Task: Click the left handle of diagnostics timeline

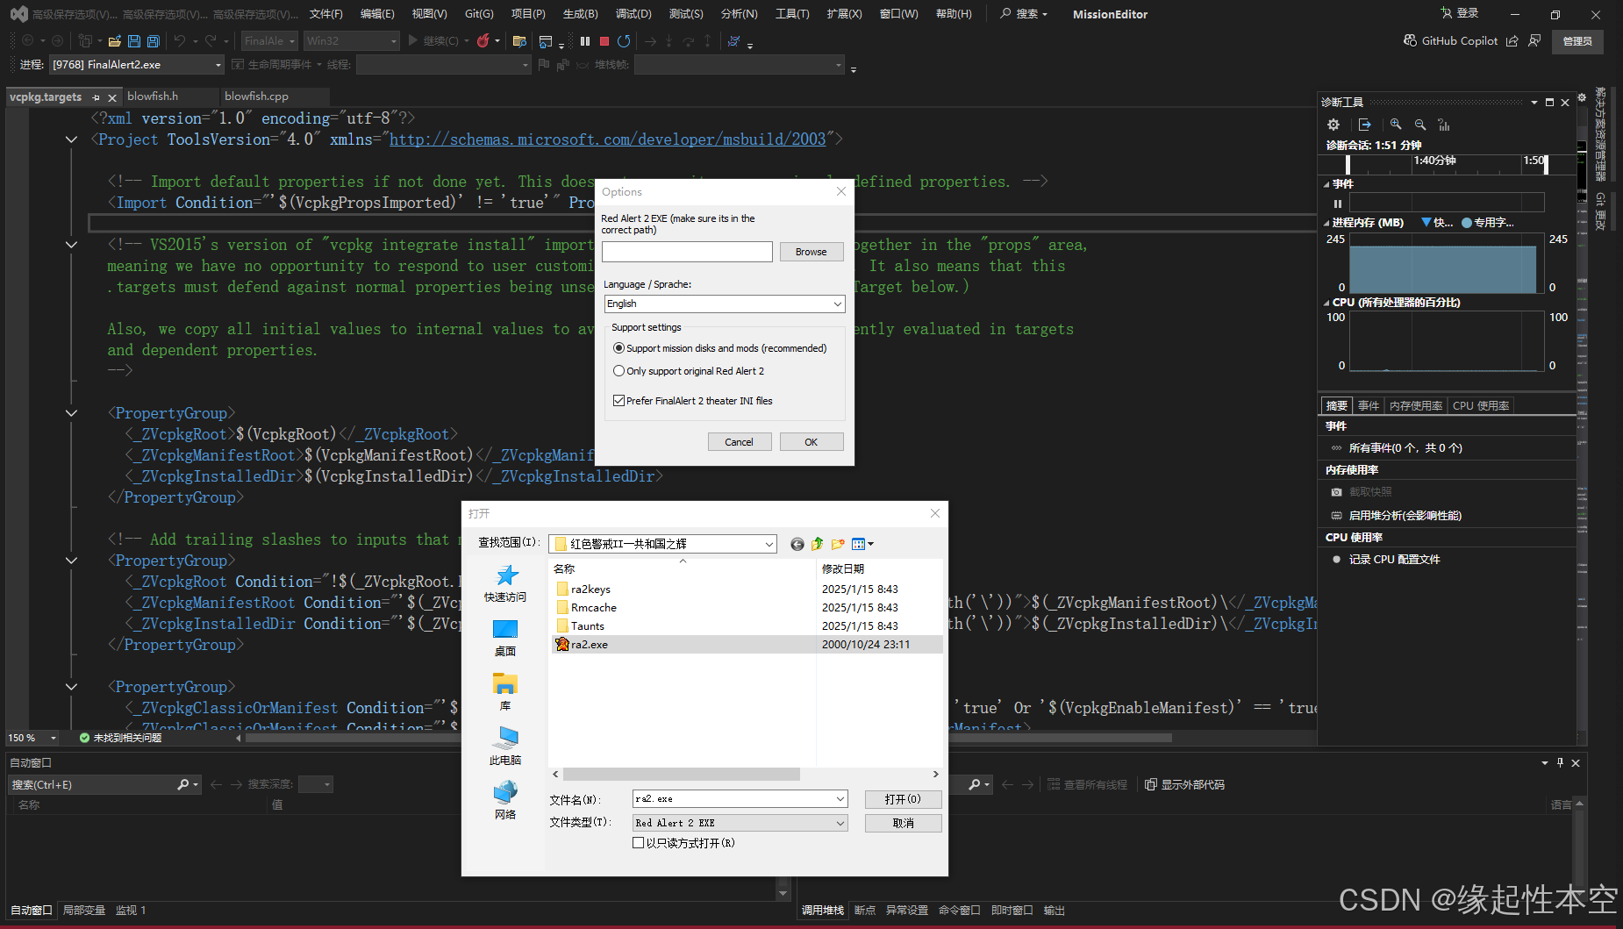Action: pos(1348,164)
